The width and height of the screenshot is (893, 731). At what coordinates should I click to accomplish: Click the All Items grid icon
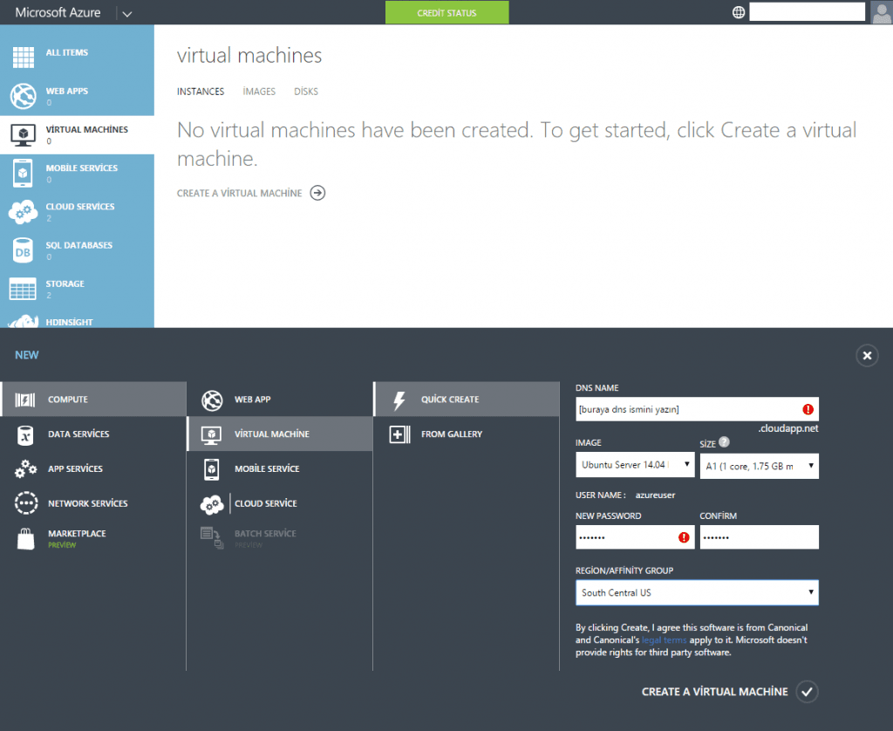point(23,58)
